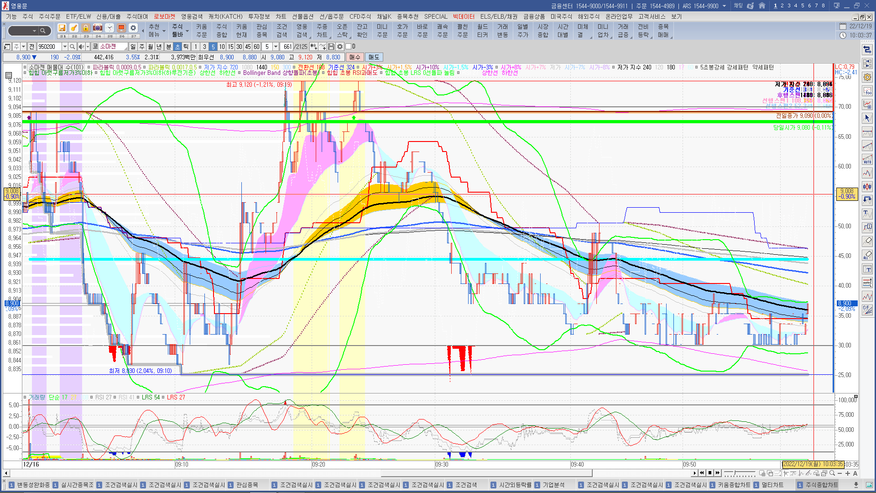The height and width of the screenshot is (493, 876).
Task: Click the replay speed slider below chart
Action: pyautogui.click(x=735, y=472)
